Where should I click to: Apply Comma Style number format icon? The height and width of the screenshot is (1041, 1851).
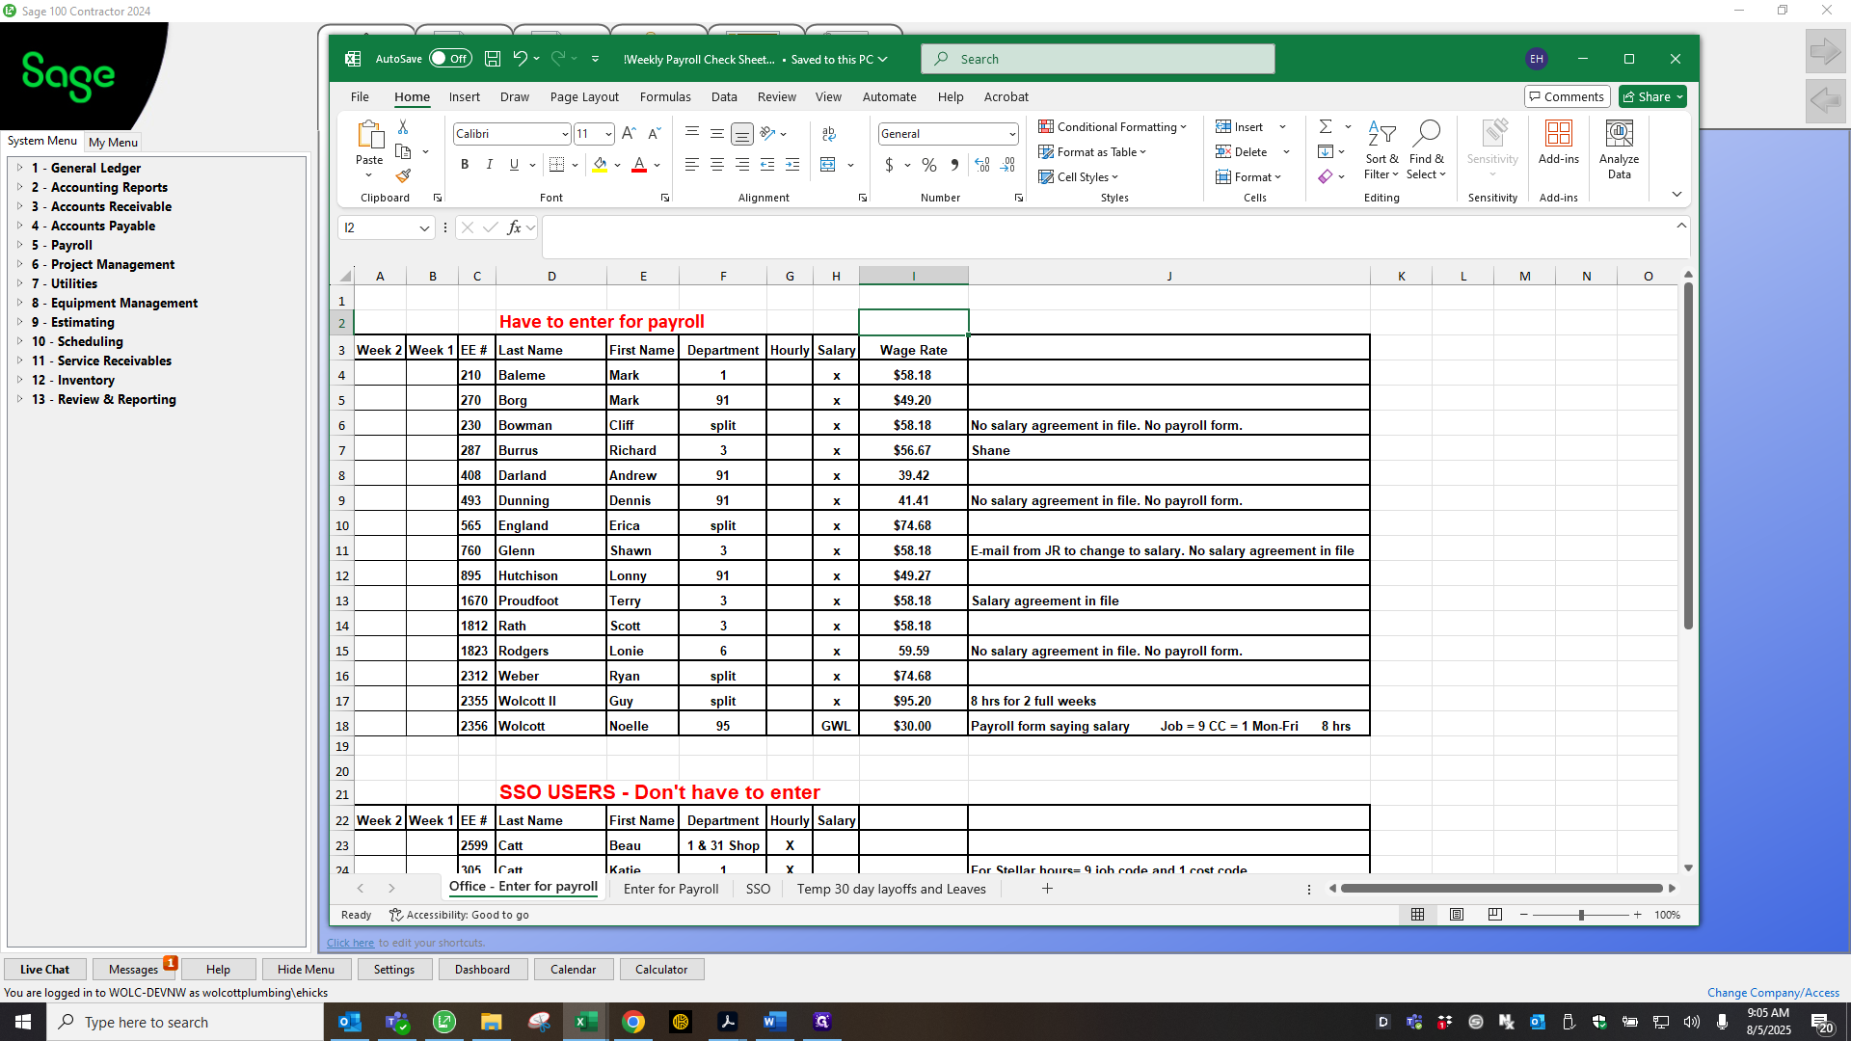coord(954,165)
